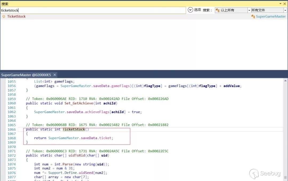
Task: Expand the 选项 options chevron icon
Action: point(190,10)
